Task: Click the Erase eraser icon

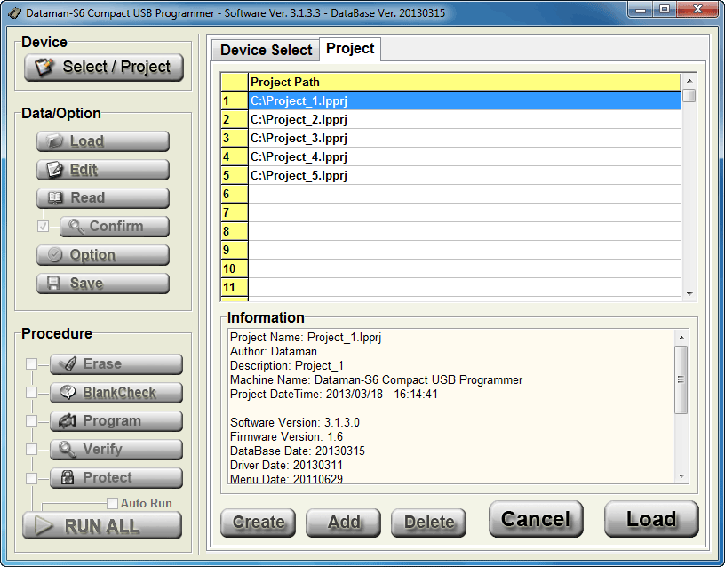Action: (66, 364)
